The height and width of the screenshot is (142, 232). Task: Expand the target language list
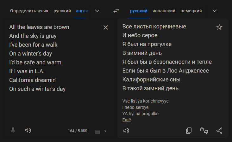coord(215,11)
